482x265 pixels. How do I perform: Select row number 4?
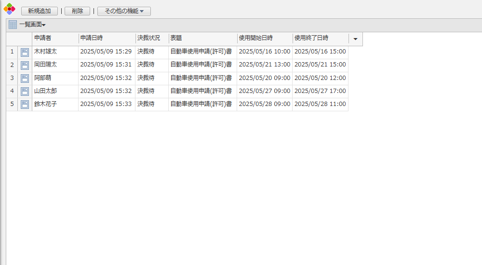coord(12,91)
